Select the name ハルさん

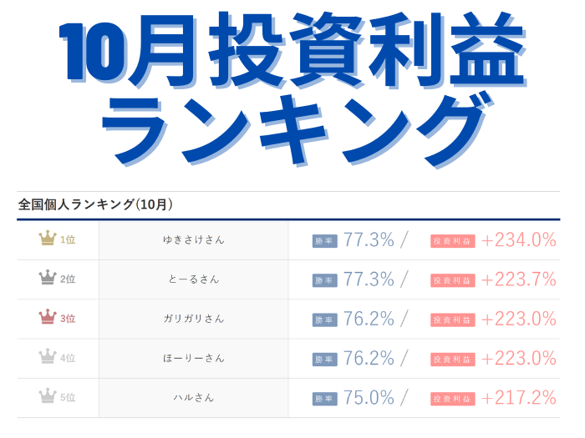[x=193, y=398]
